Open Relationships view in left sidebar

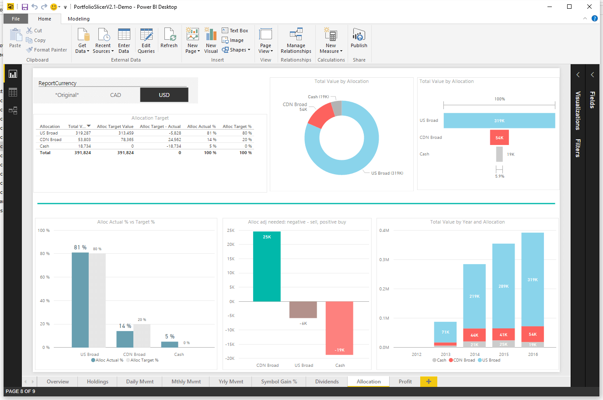point(13,110)
